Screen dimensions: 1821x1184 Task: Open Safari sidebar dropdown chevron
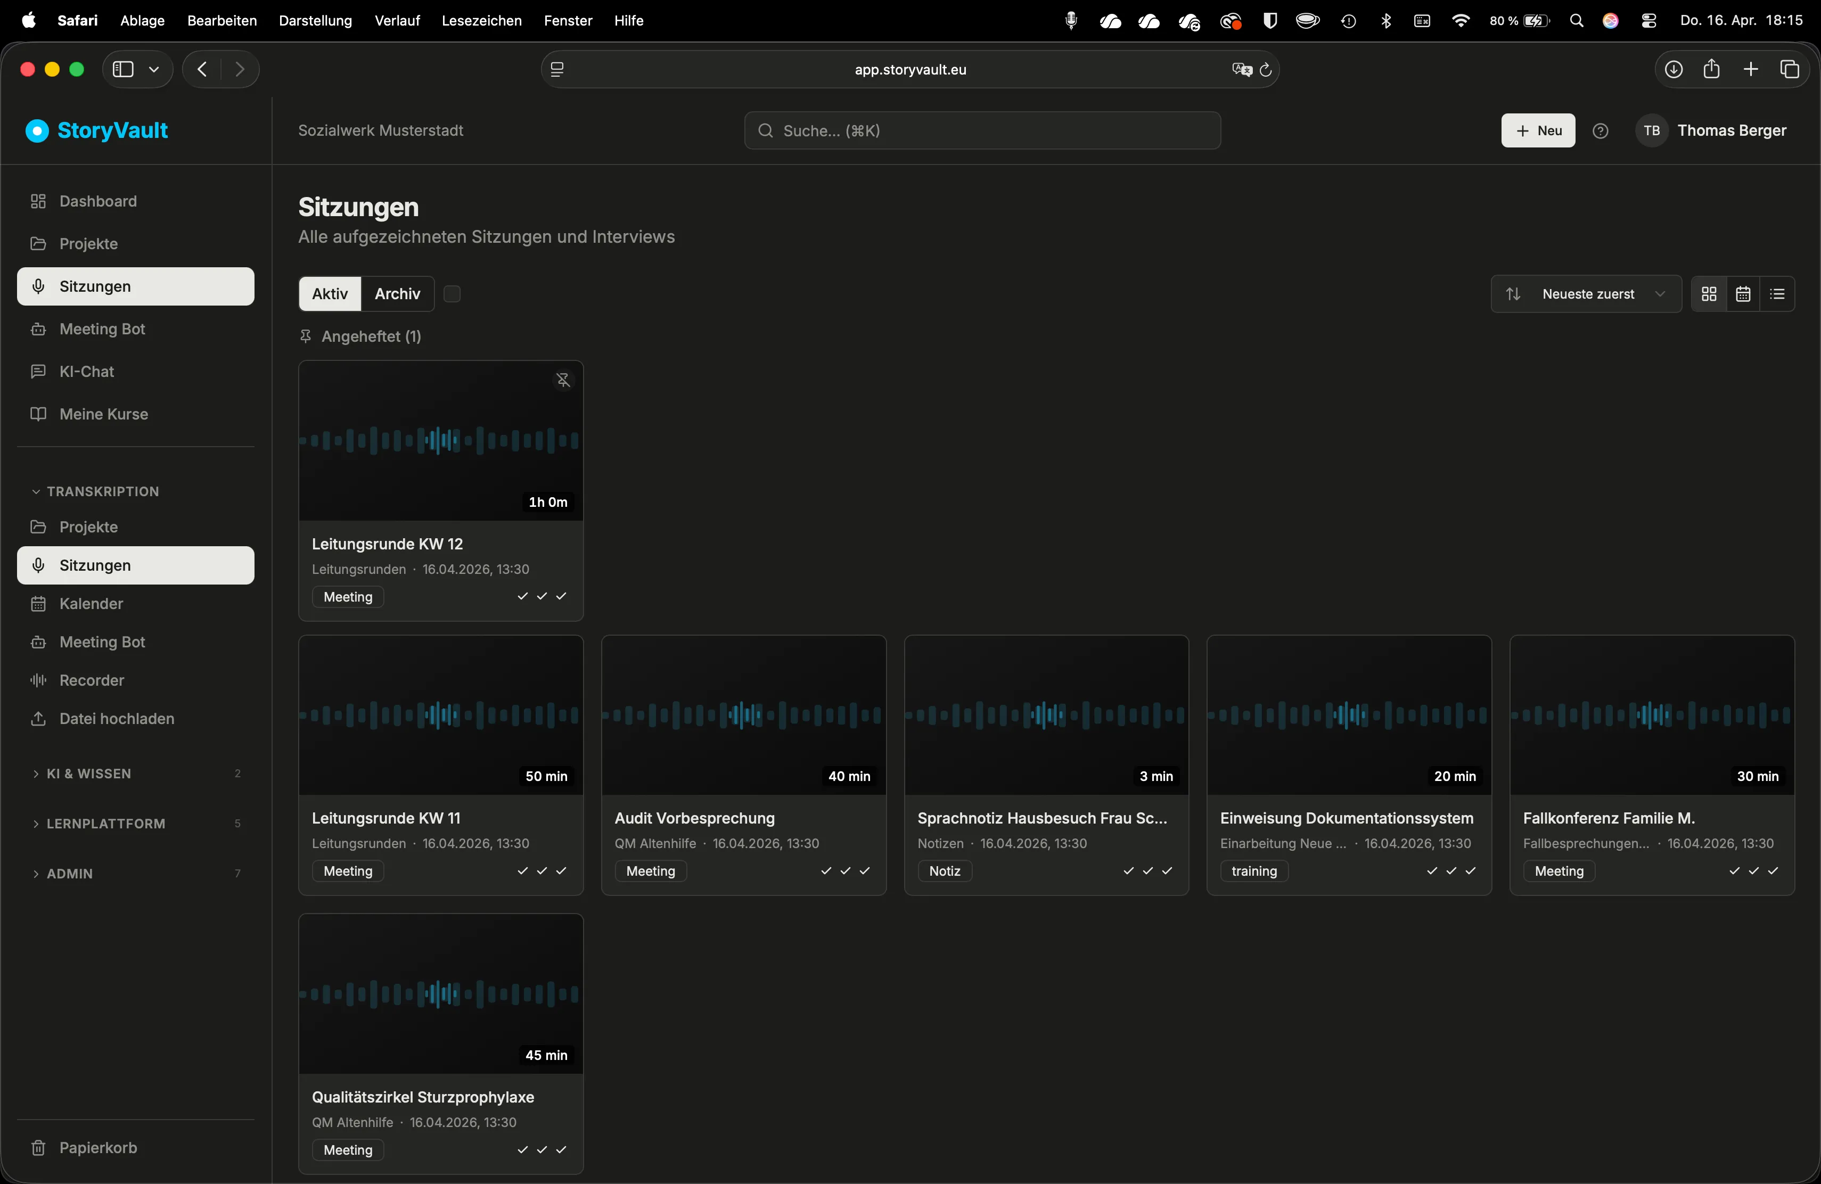coord(154,70)
